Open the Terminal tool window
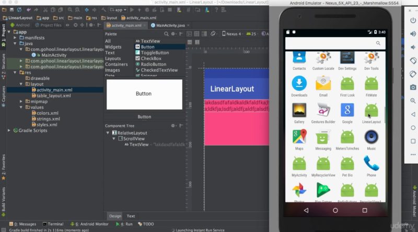The width and height of the screenshot is (418, 232). coord(53,224)
